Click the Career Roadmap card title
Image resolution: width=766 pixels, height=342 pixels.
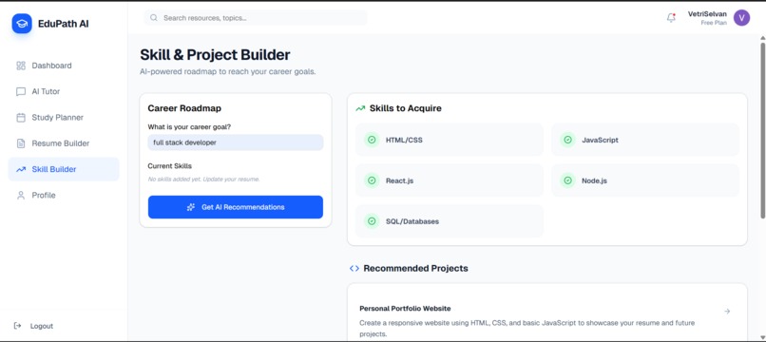point(184,108)
